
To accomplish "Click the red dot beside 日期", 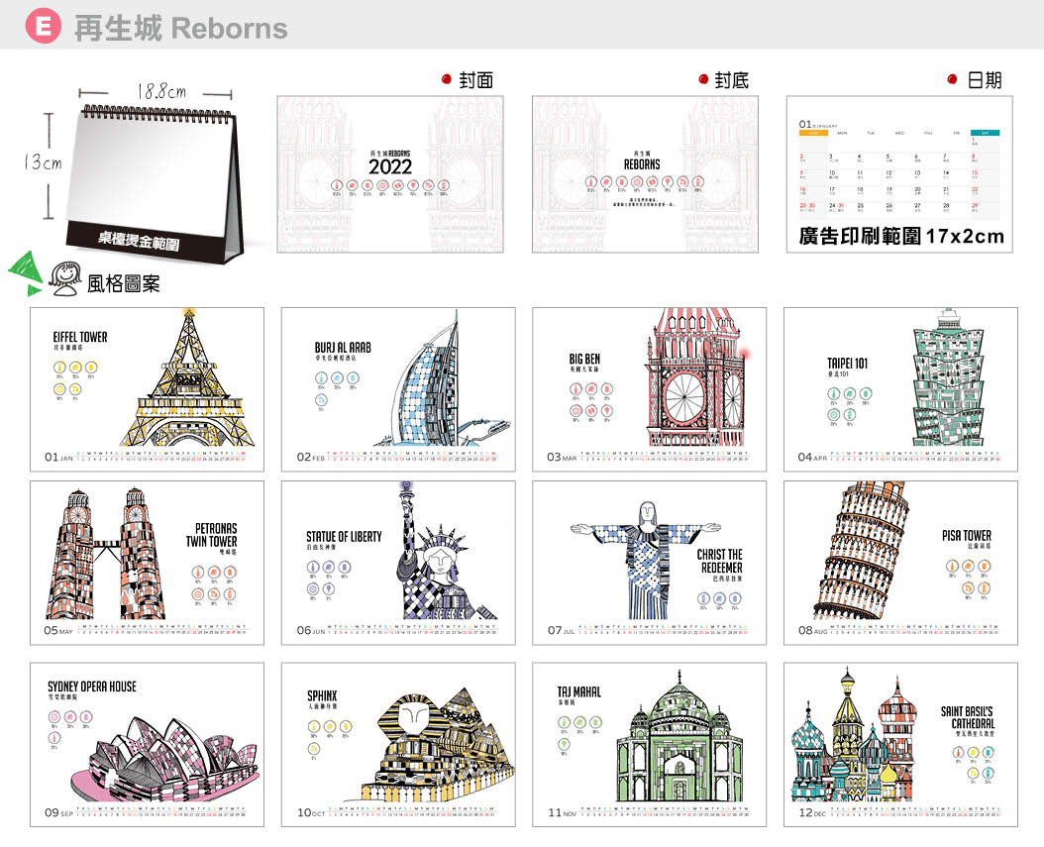I will tap(953, 79).
